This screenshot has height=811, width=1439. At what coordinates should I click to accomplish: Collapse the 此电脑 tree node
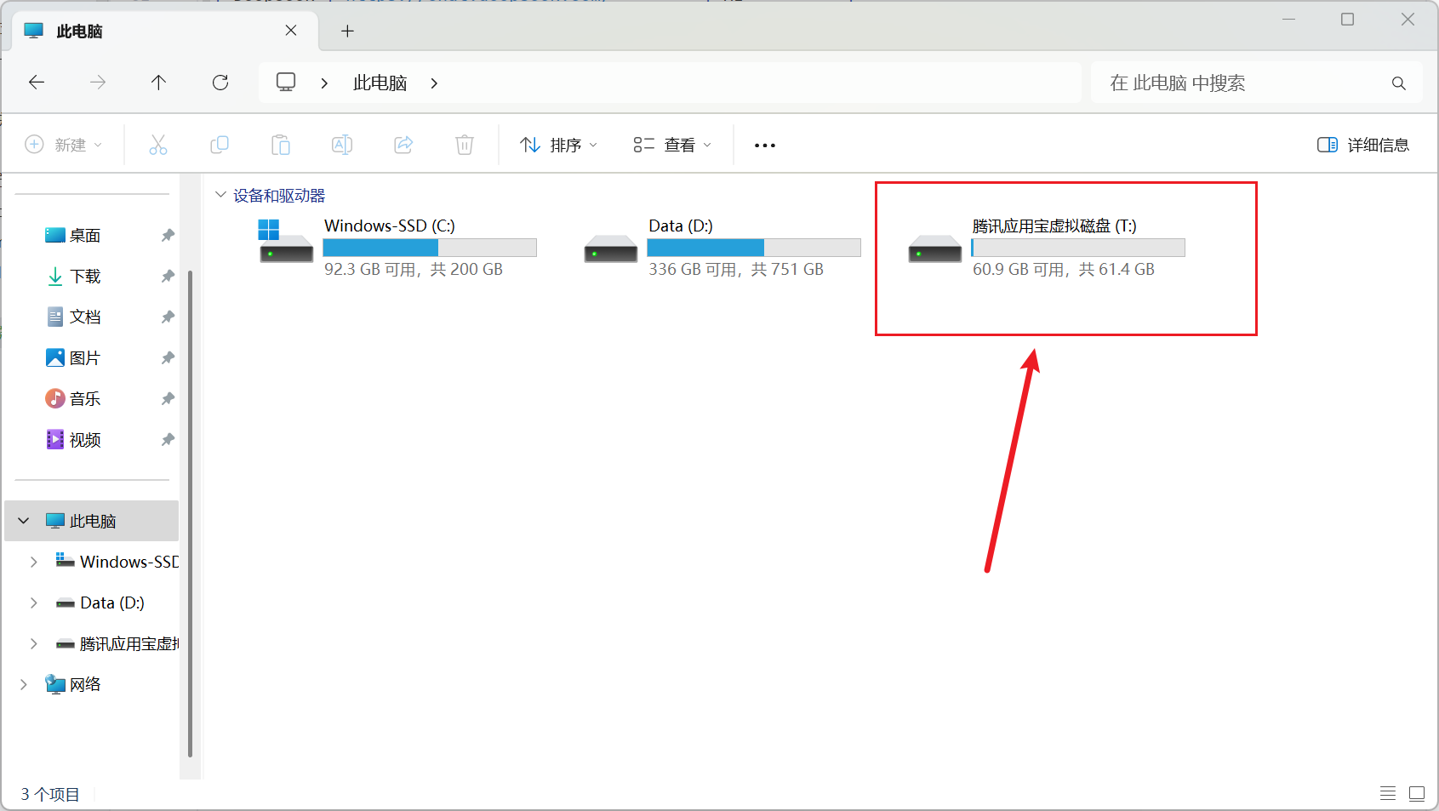point(24,521)
